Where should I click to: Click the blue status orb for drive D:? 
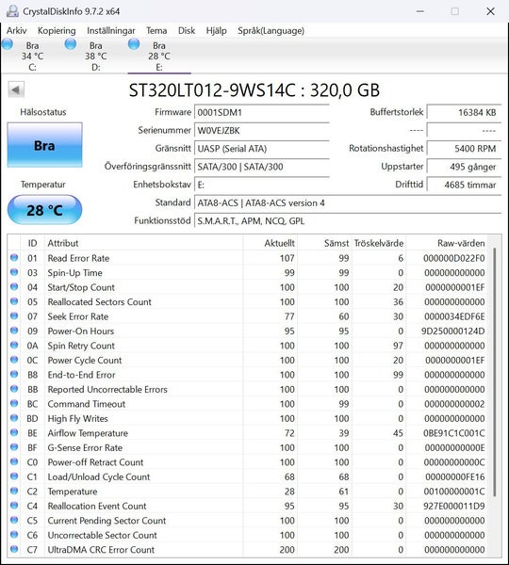(71, 44)
